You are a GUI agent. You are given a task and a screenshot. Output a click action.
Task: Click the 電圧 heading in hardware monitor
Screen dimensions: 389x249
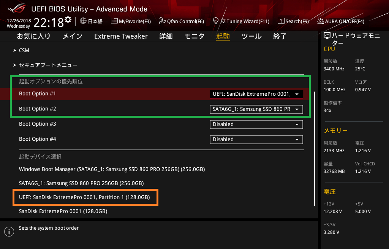tap(330, 191)
